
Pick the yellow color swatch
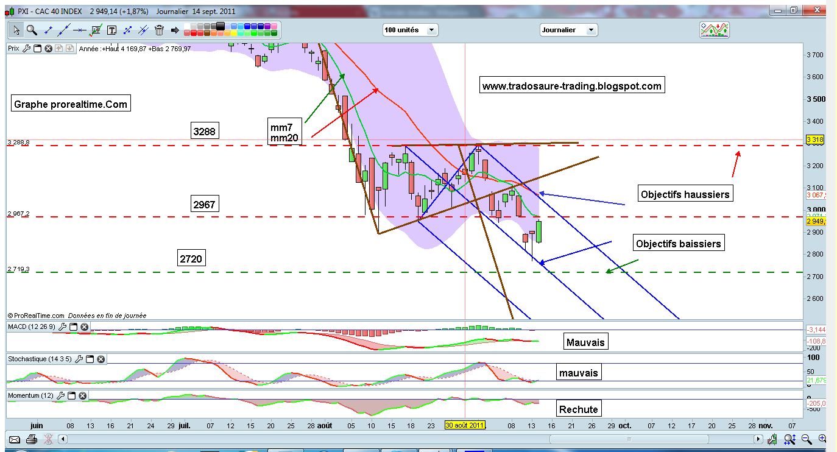(234, 34)
